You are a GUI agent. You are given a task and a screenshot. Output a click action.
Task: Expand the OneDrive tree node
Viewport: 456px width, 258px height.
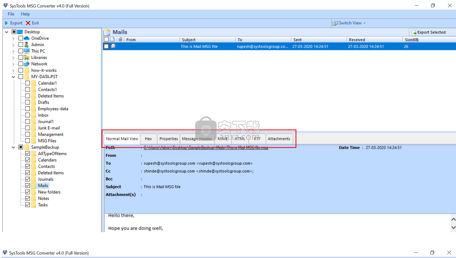[x=13, y=39]
